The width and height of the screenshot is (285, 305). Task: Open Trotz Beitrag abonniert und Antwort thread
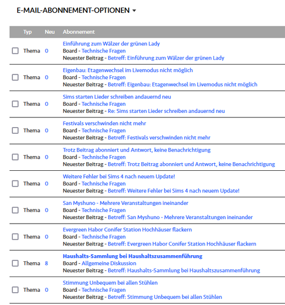137,150
